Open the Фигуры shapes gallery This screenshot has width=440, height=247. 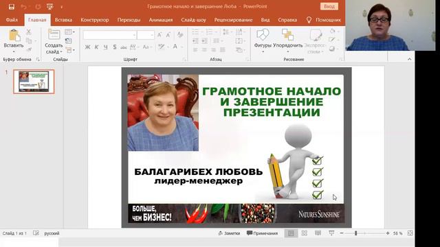(x=263, y=40)
